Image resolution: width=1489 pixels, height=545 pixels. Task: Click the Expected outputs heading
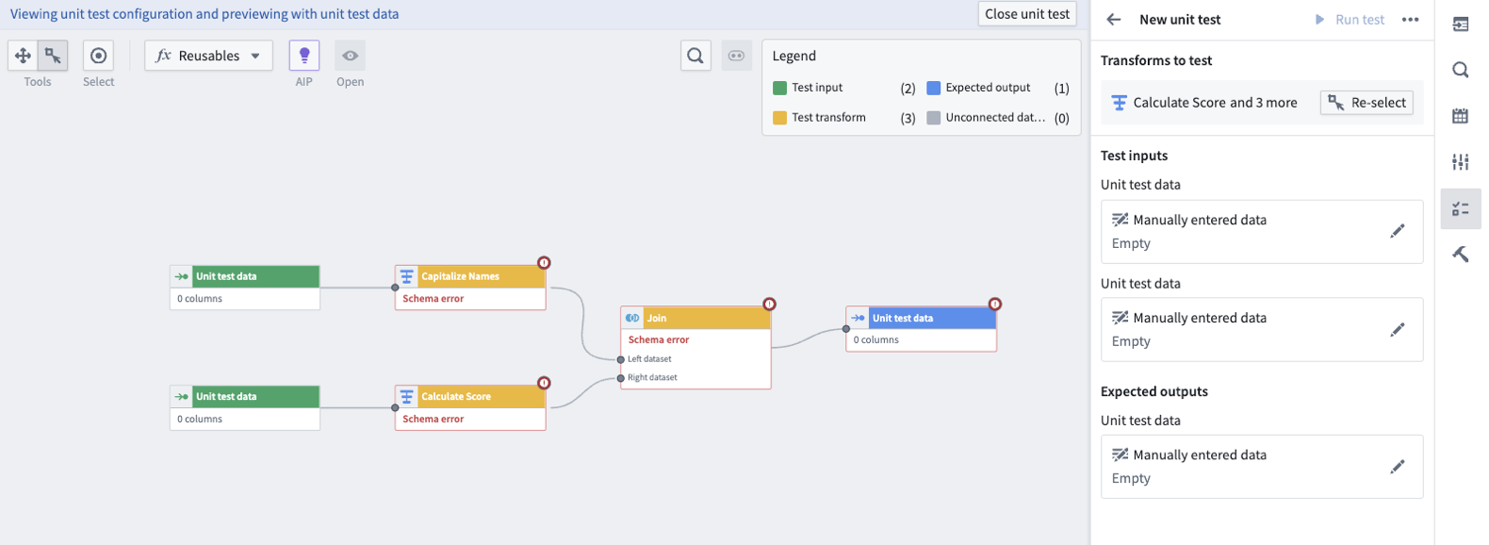[1154, 391]
